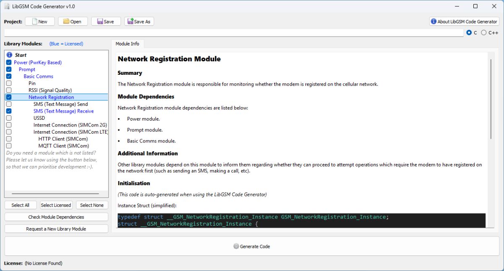
Task: Select the Start item in module list
Action: click(x=21, y=55)
